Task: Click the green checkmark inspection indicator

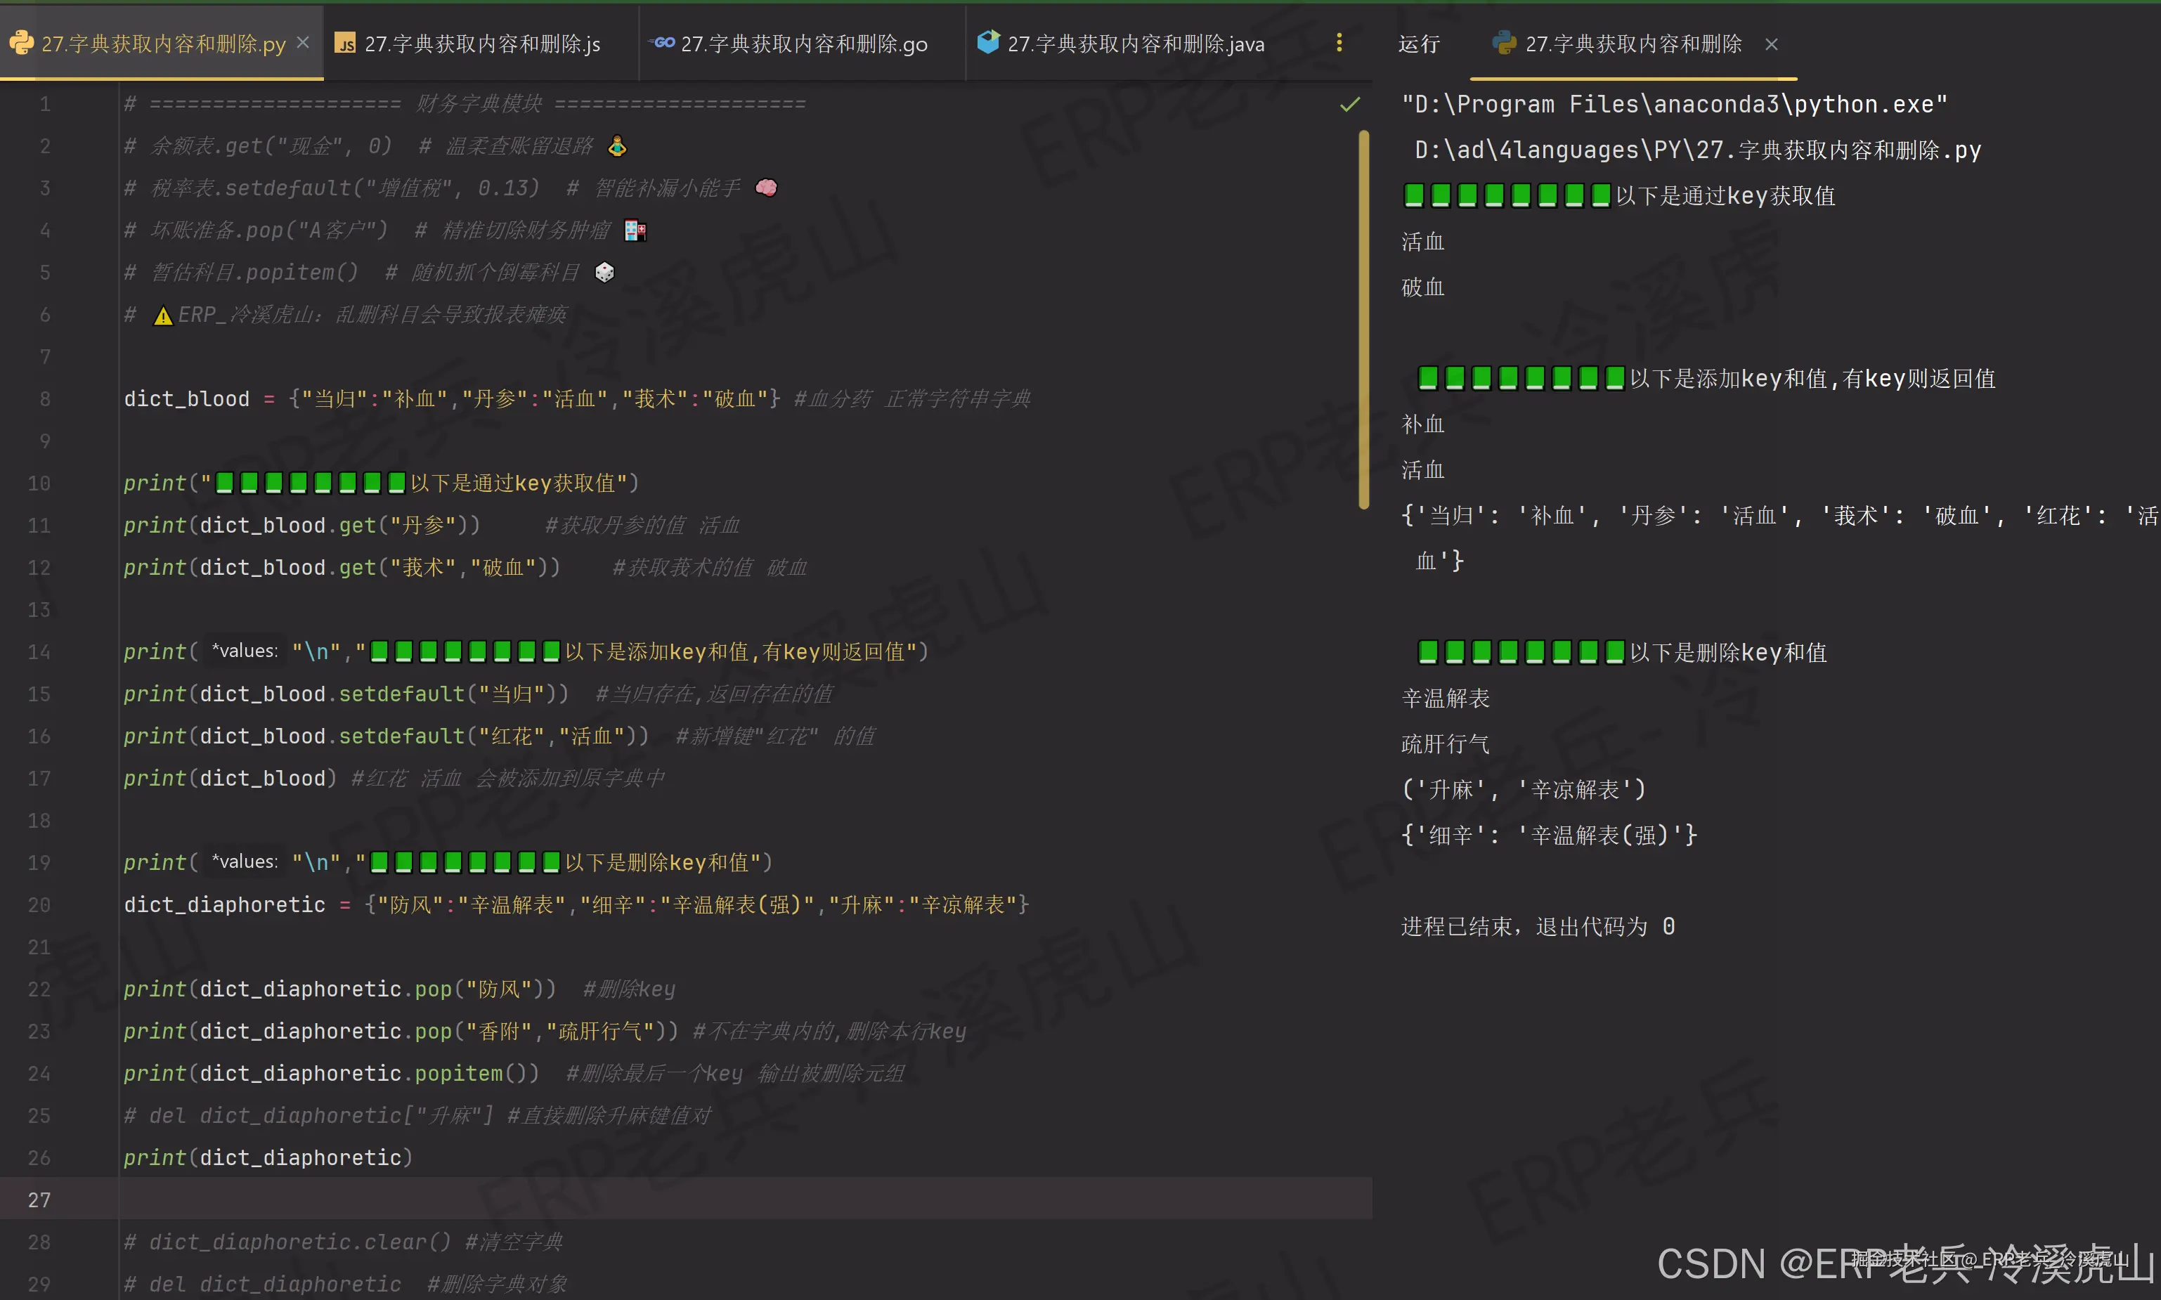Action: tap(1349, 105)
